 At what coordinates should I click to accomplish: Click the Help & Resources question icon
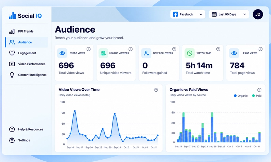point(12,129)
